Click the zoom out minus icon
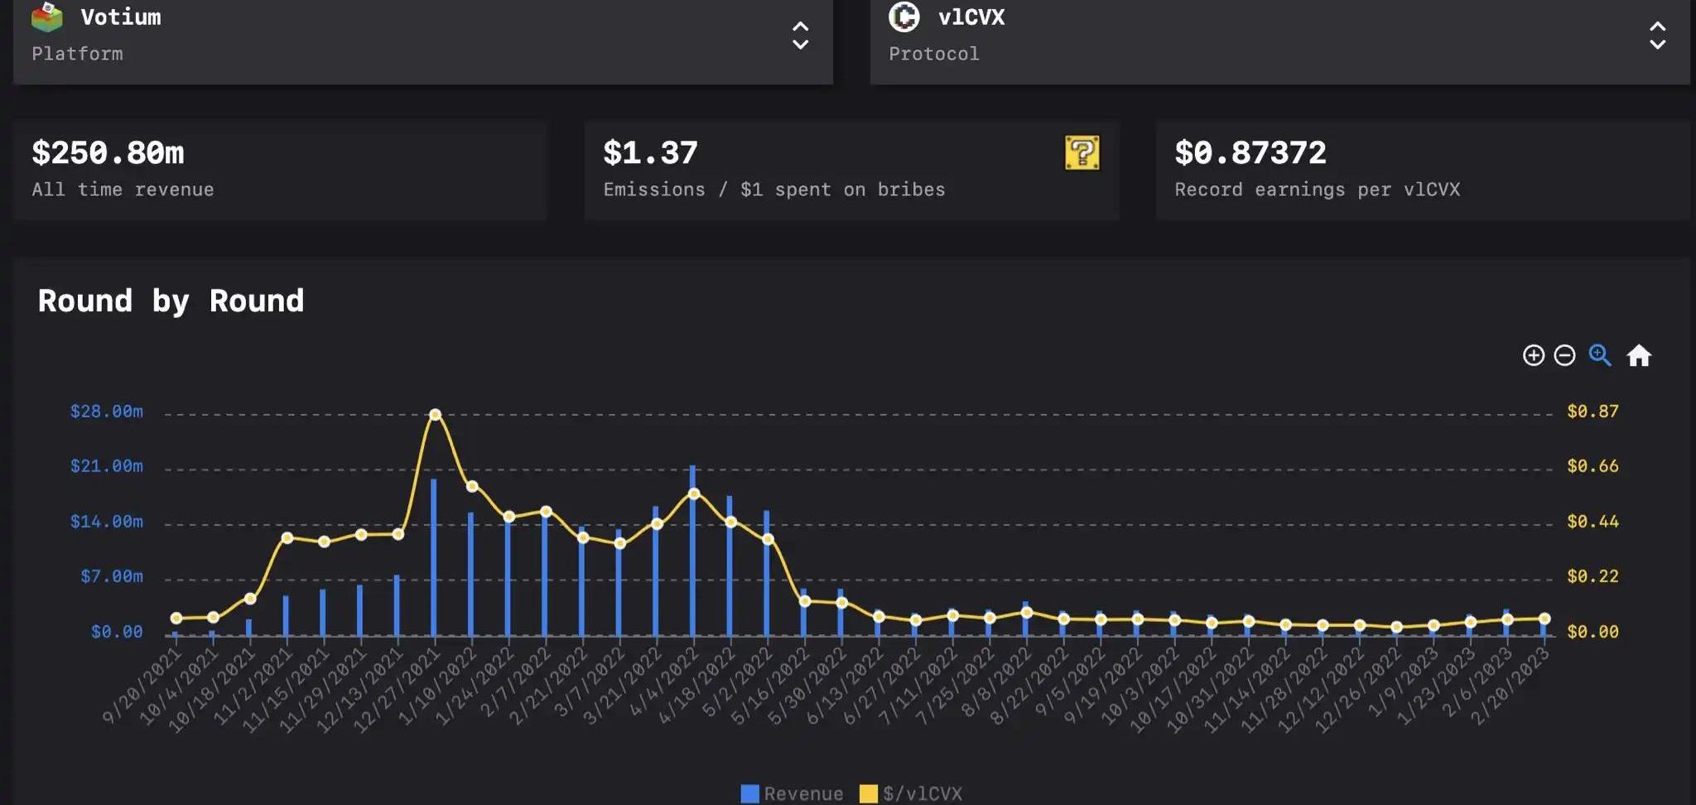The image size is (1696, 805). [x=1564, y=355]
